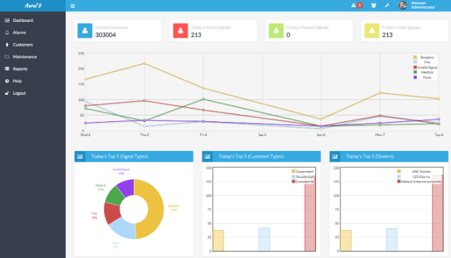
Task: Open the Help page link
Action: pyautogui.click(x=17, y=81)
